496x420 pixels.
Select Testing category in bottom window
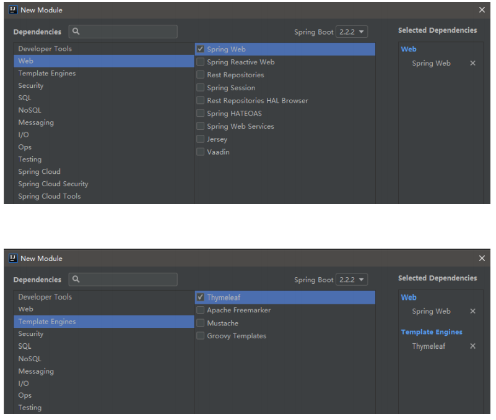click(104, 408)
